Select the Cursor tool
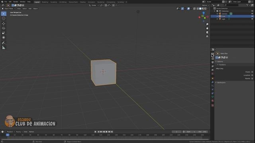The image size is (255, 143). point(4,18)
